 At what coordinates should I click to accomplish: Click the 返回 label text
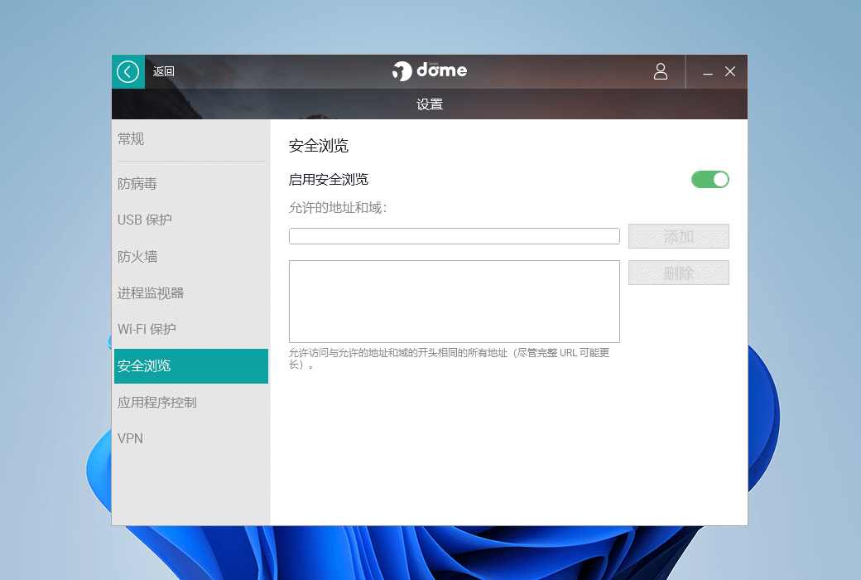click(x=164, y=72)
